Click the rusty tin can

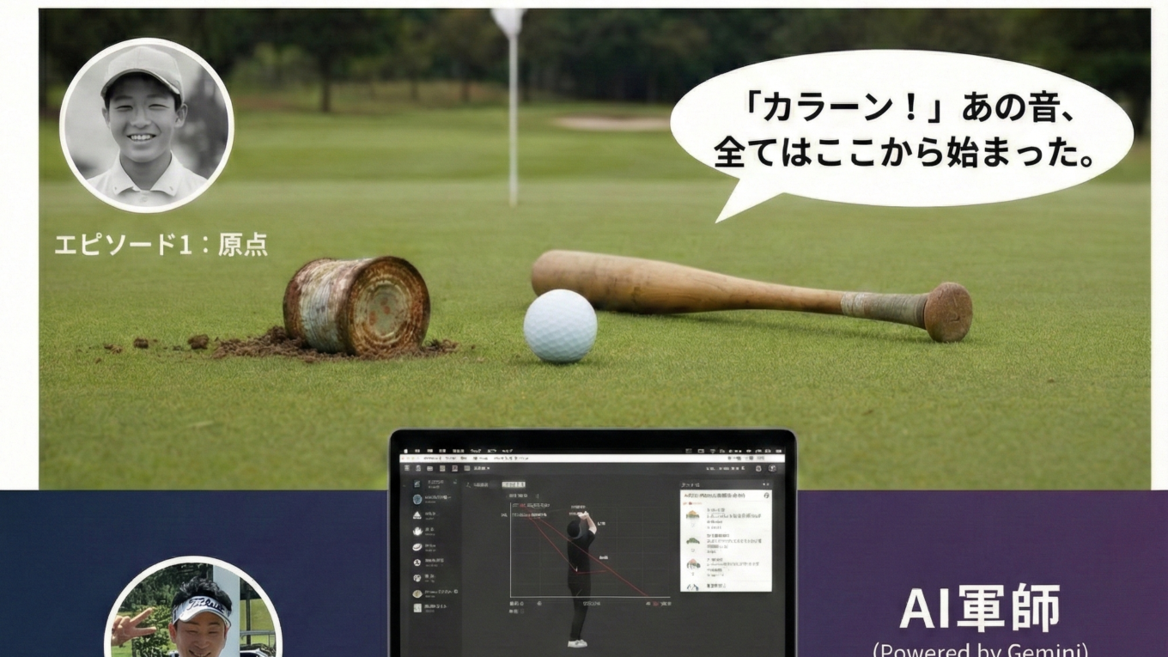(x=356, y=305)
